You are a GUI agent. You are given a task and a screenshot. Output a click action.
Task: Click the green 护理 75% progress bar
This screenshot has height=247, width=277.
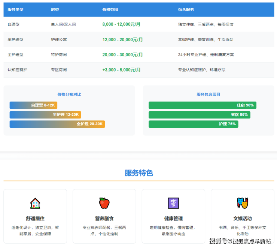tap(193, 124)
